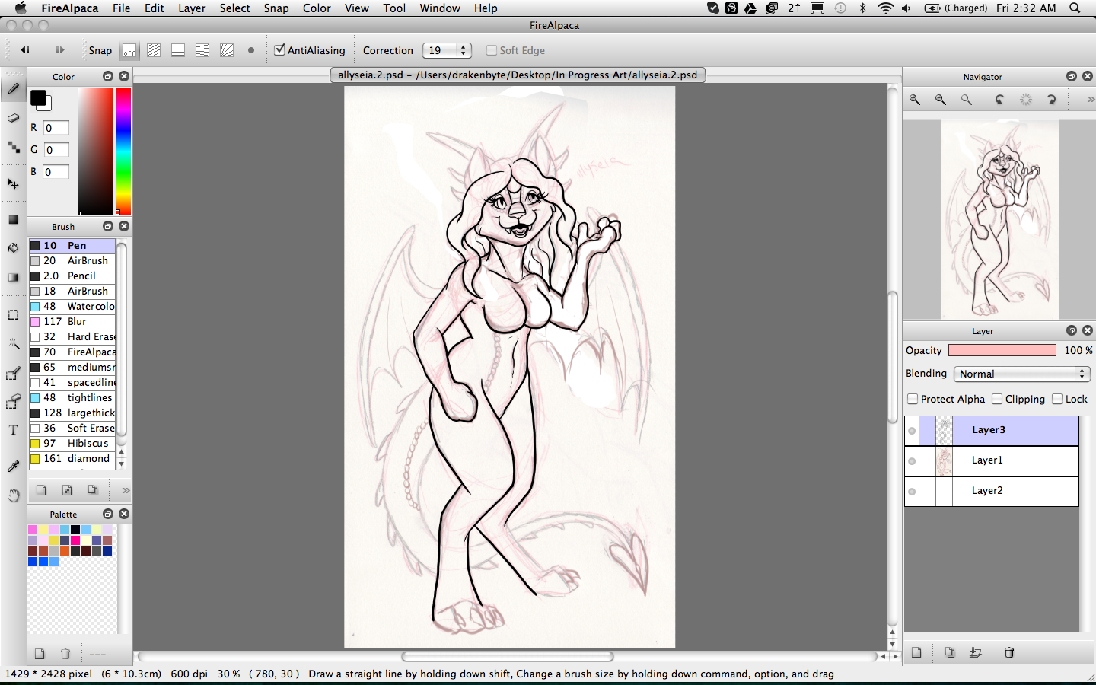Click the Correction value stepper

click(x=463, y=50)
